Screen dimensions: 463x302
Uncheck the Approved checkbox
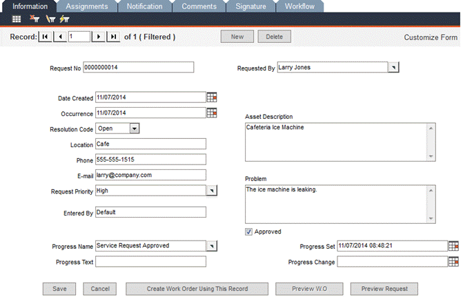click(249, 232)
